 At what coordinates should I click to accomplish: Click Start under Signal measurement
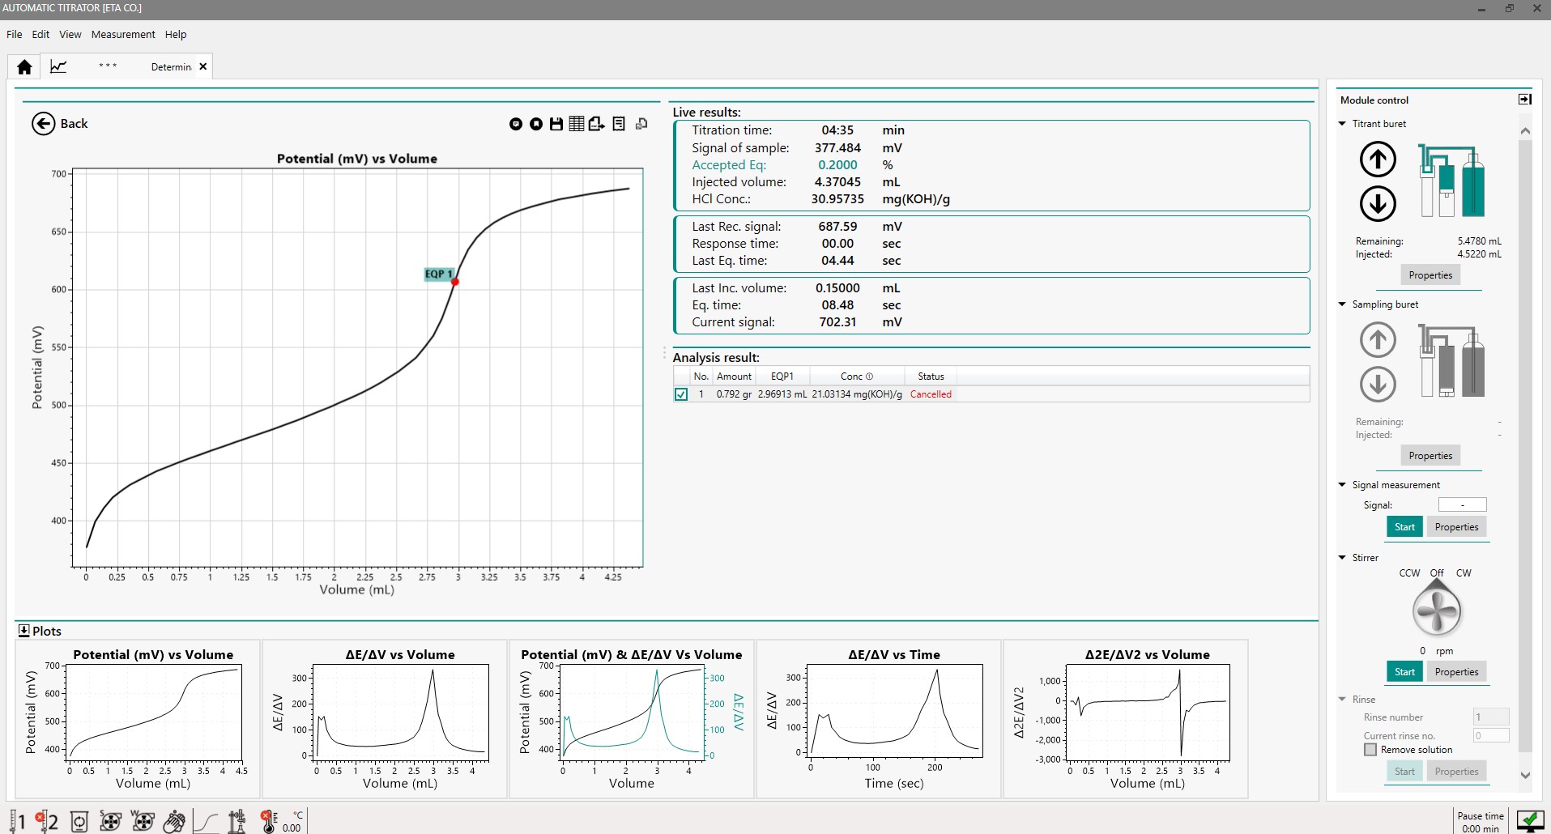pos(1404,527)
